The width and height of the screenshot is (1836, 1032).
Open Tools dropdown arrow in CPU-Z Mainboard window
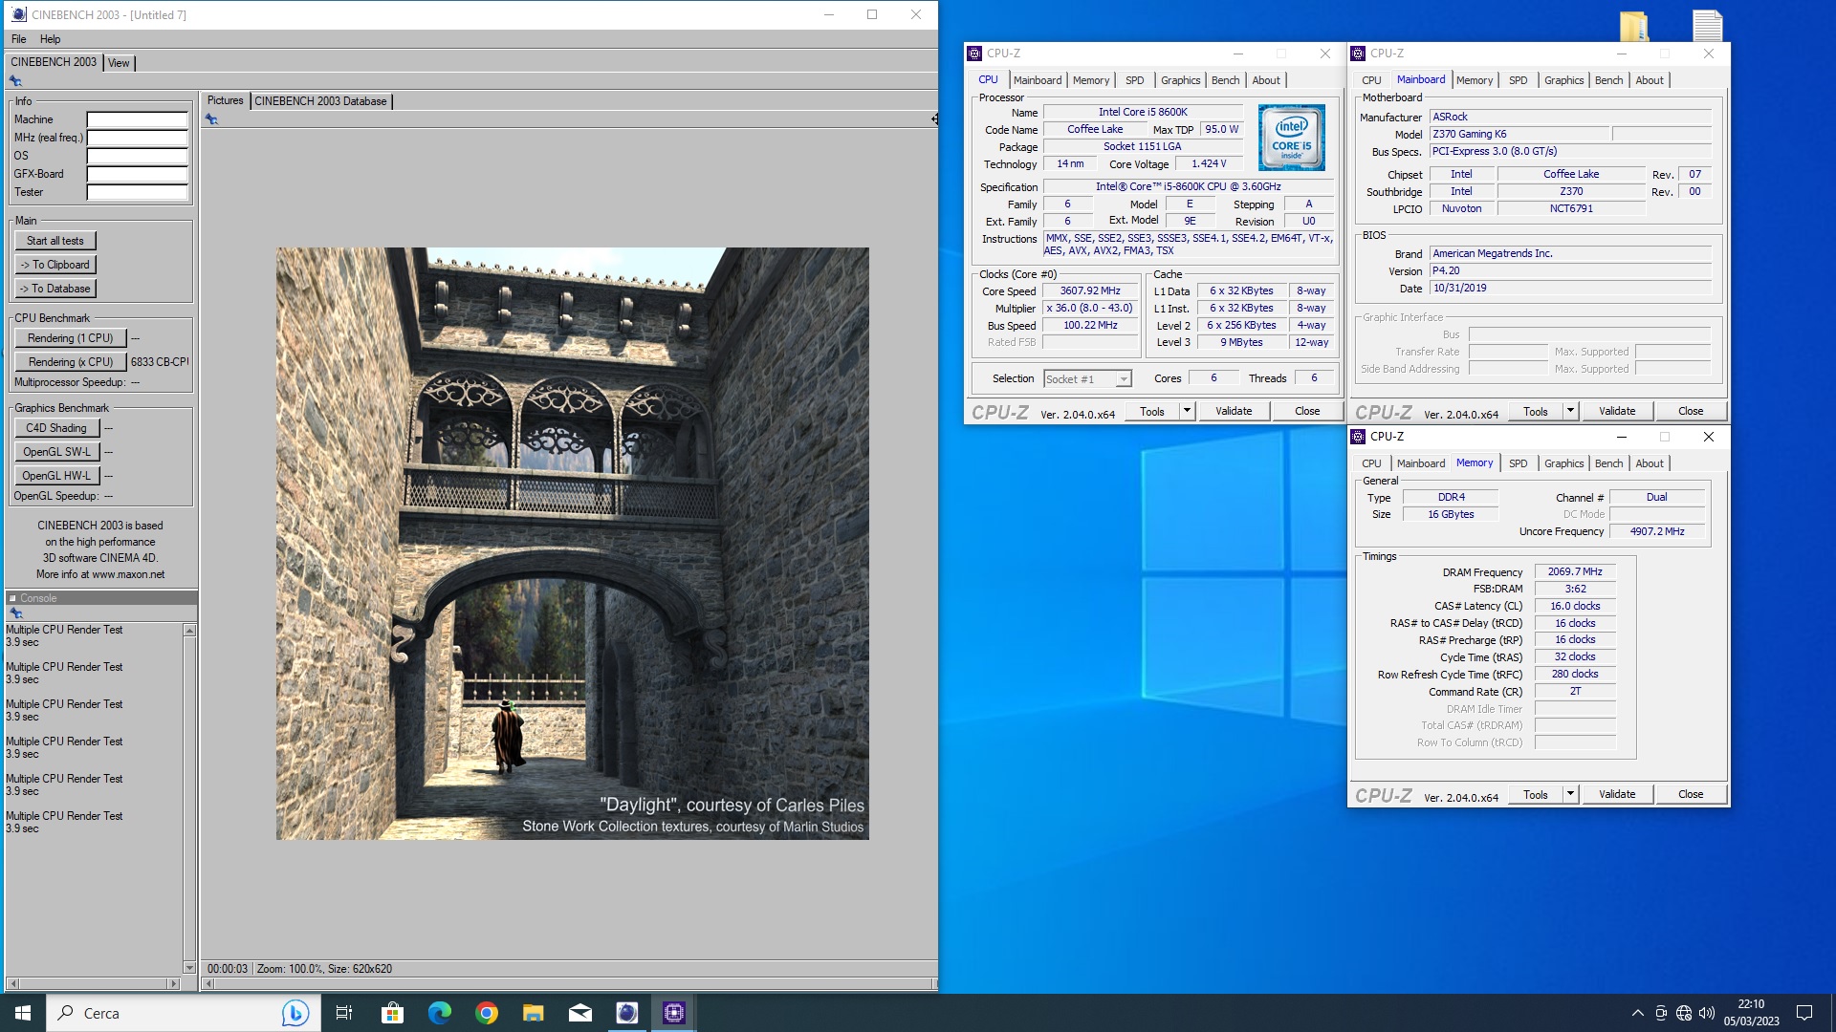(1570, 411)
